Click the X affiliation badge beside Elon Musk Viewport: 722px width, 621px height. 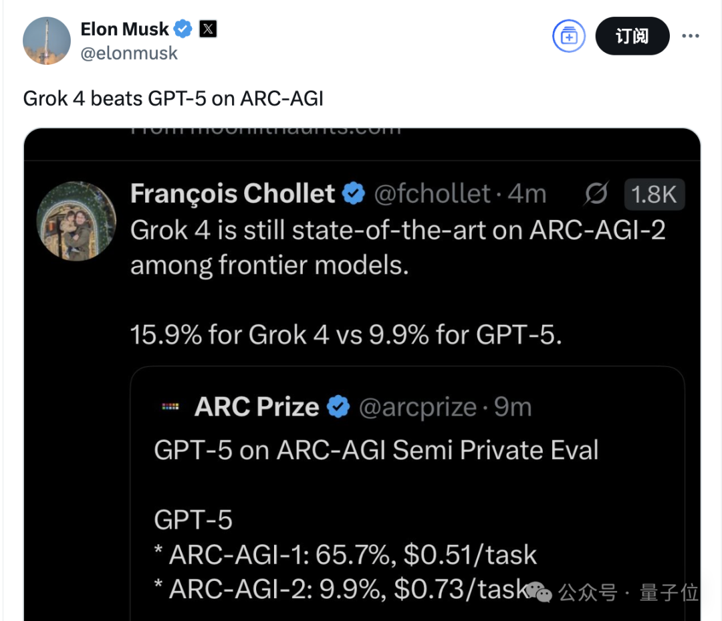[208, 29]
